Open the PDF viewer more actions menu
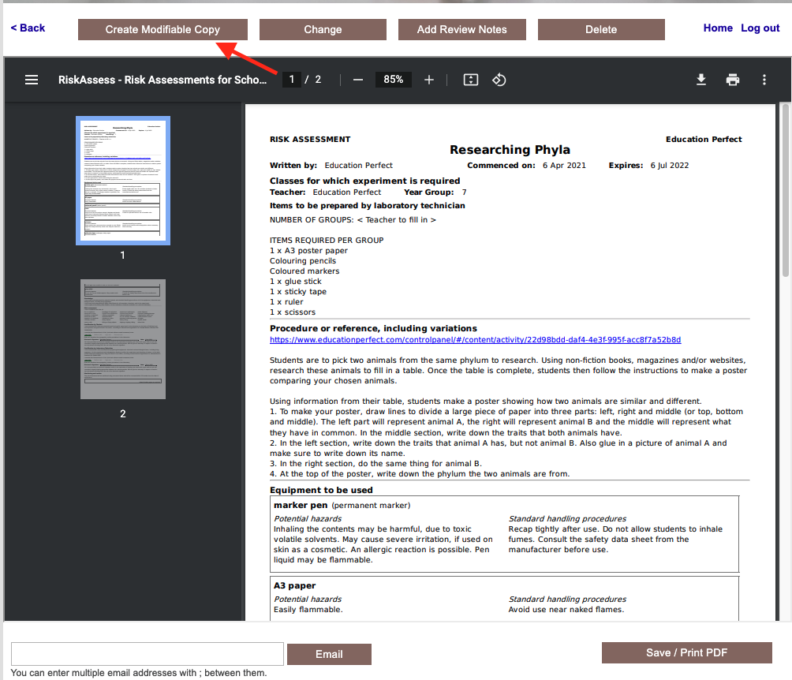 coord(764,80)
